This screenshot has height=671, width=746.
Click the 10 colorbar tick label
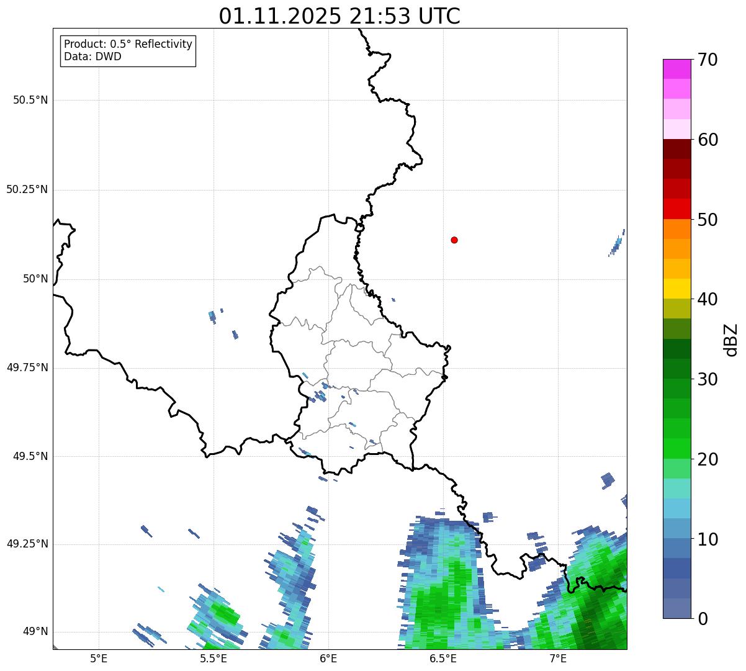pyautogui.click(x=708, y=539)
